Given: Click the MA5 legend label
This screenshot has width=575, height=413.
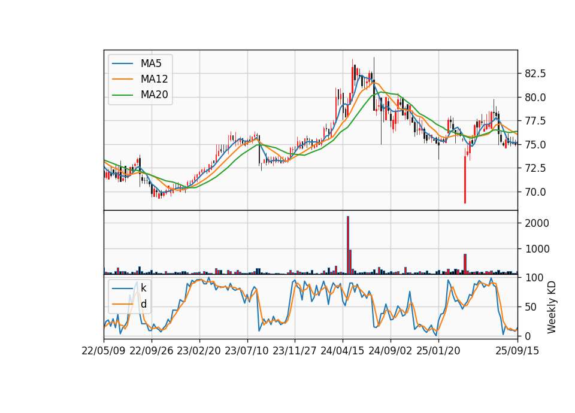Looking at the screenshot, I should 151,63.
